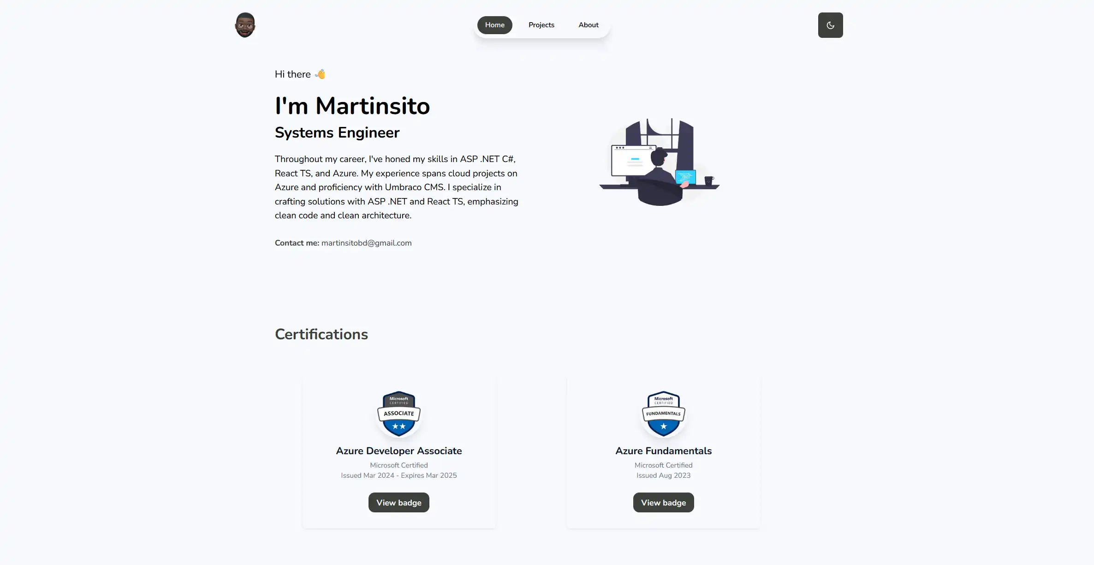Click the Azure Fundamentals certification card
Image resolution: width=1094 pixels, height=565 pixels.
663,451
